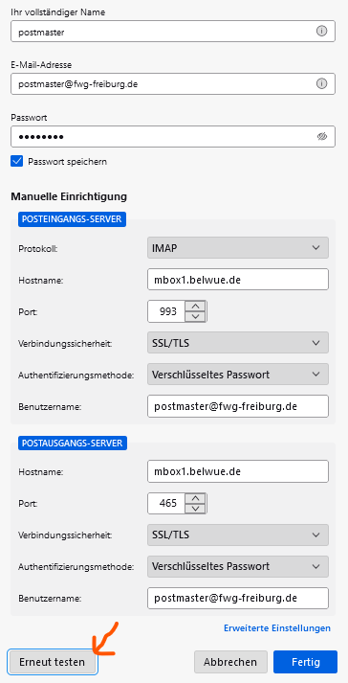Open the incoming Authentifizierungsmethode dropdown
The width and height of the screenshot is (348, 683).
point(238,375)
